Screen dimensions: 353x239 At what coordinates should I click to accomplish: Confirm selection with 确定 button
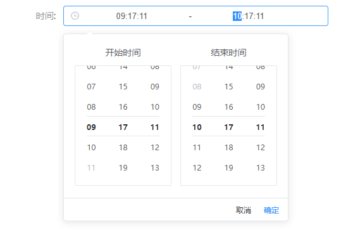271,210
